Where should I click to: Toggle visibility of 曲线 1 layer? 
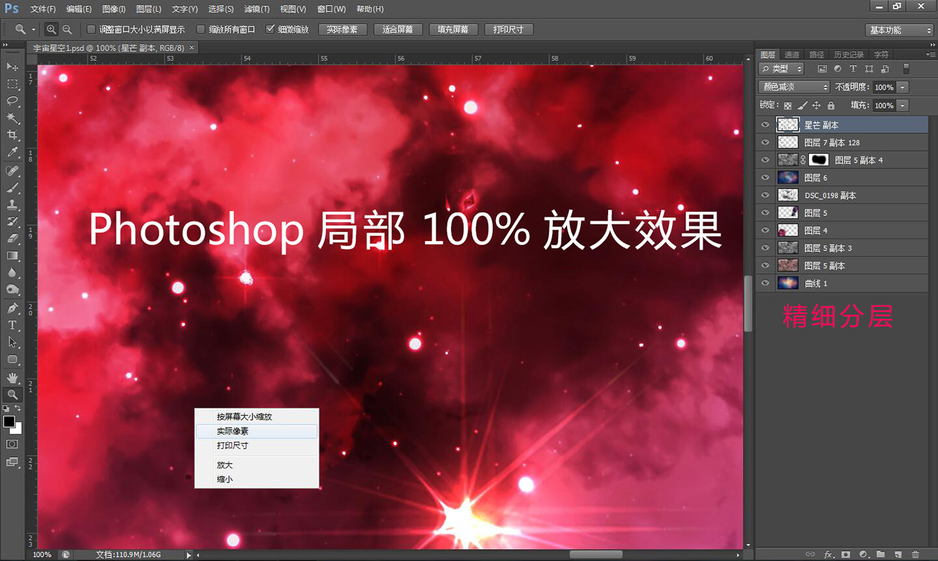(x=765, y=283)
